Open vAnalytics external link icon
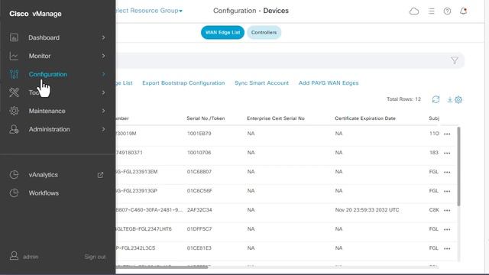The image size is (489, 275). pos(100,175)
